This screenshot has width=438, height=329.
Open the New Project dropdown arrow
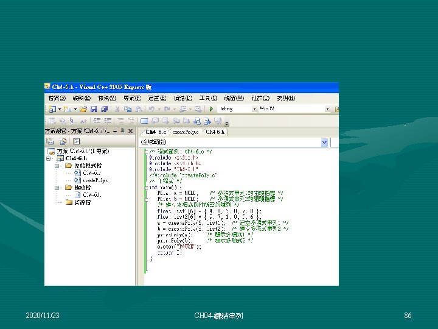pos(60,109)
